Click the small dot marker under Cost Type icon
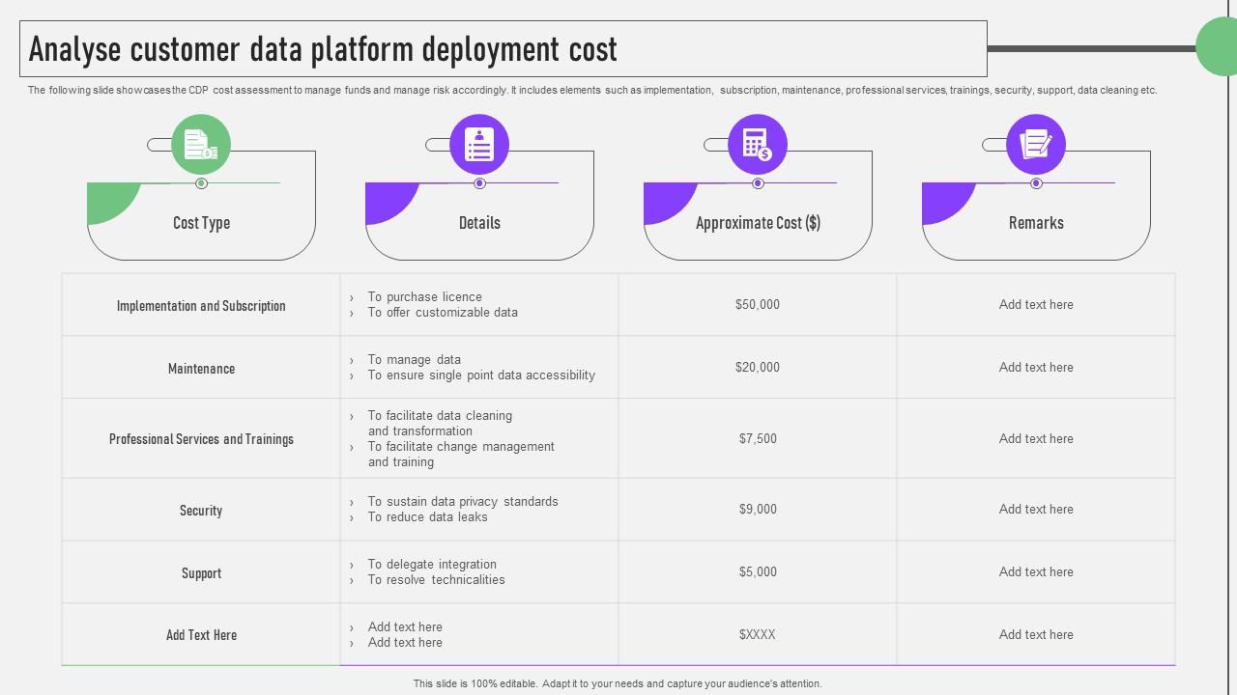 pyautogui.click(x=201, y=183)
